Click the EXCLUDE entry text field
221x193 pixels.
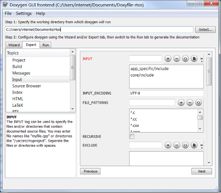(146, 145)
